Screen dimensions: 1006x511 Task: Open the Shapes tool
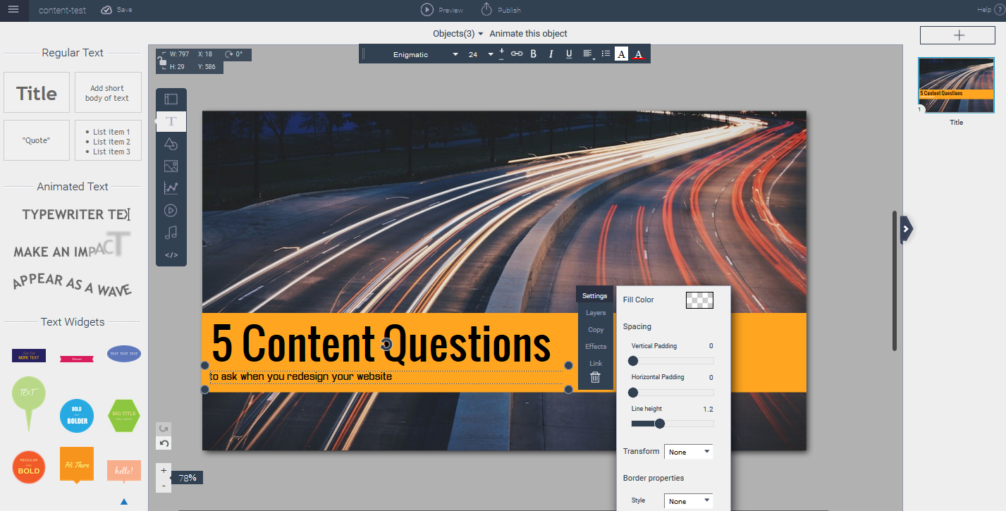point(171,144)
